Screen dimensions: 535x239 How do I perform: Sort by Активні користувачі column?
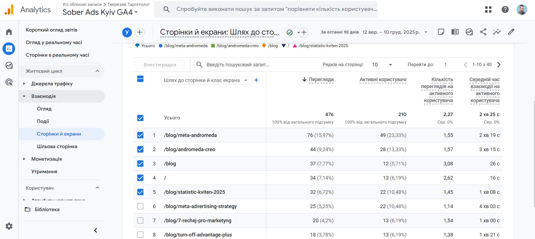pos(383,79)
